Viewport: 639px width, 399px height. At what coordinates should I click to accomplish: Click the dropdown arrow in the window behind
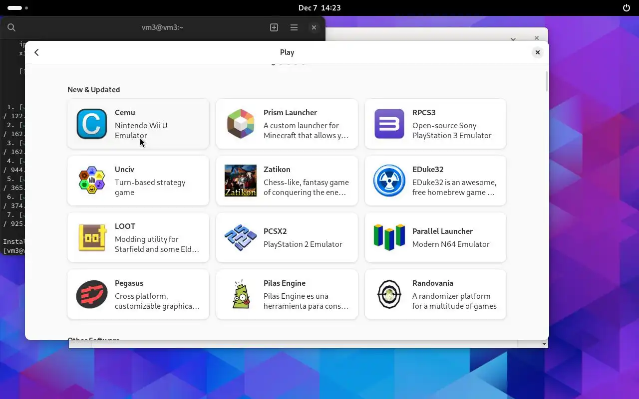pyautogui.click(x=544, y=344)
